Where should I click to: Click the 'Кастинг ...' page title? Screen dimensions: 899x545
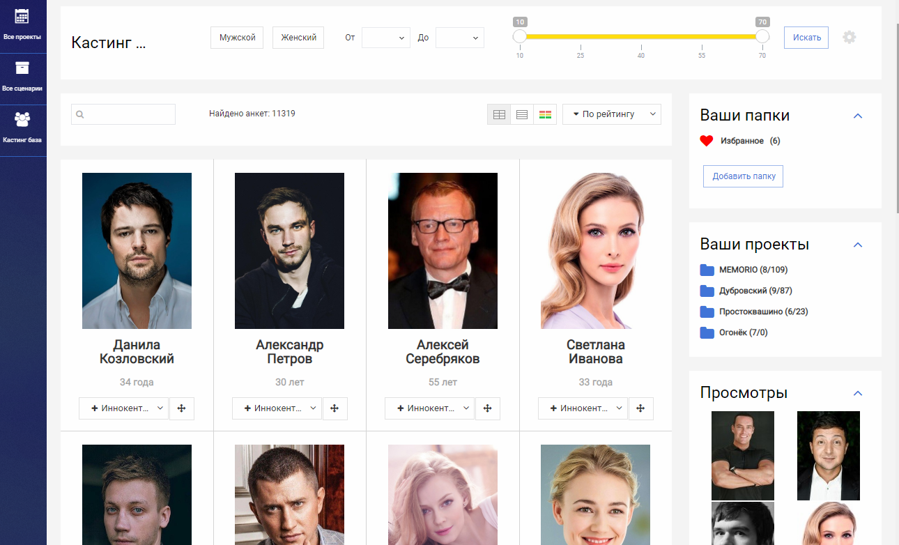click(109, 43)
